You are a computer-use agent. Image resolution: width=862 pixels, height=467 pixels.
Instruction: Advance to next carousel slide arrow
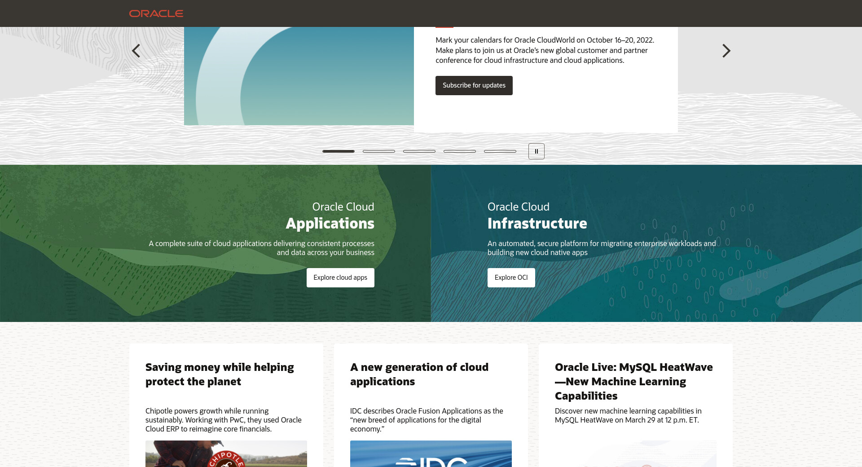tap(726, 51)
